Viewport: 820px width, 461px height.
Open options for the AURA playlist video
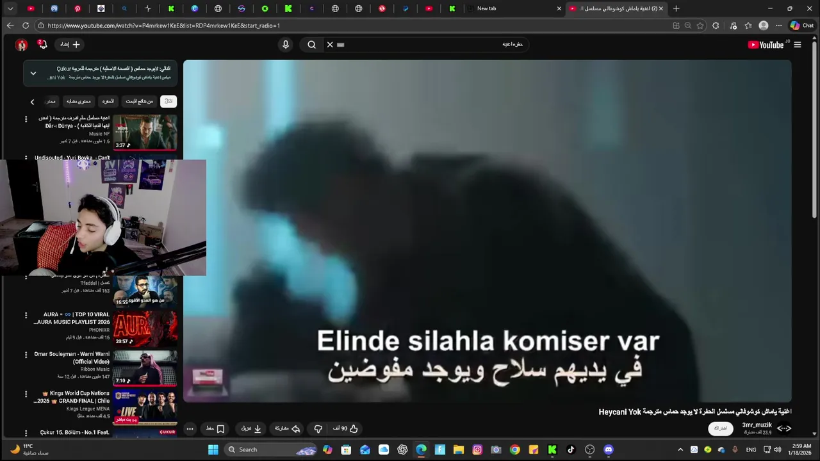pyautogui.click(x=26, y=315)
